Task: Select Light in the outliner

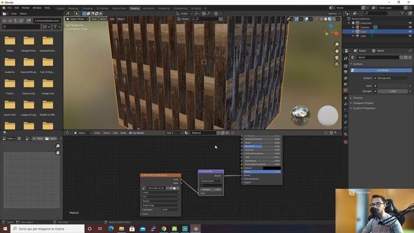Action: point(363,36)
